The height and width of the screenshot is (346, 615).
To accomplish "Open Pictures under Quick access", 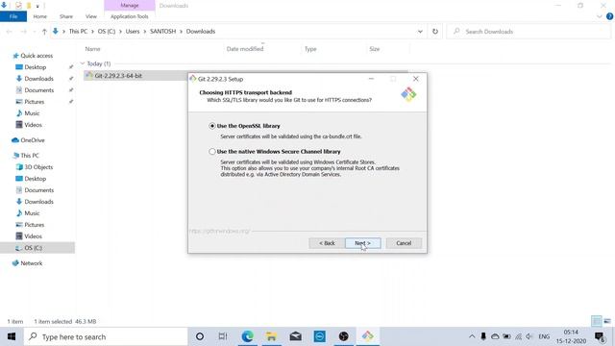I will click(x=35, y=102).
